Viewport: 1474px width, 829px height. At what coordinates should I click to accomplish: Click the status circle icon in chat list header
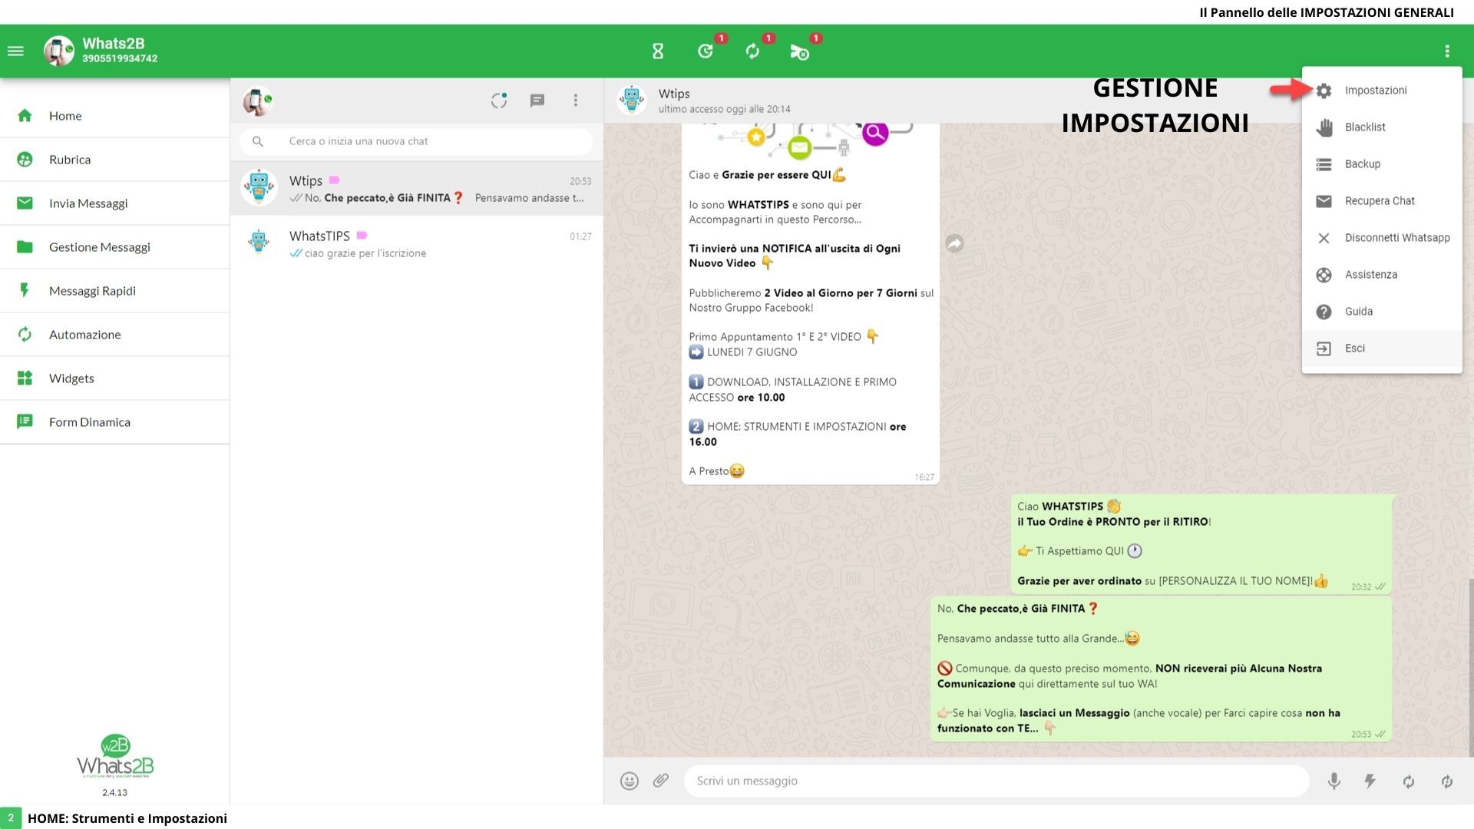[x=499, y=101]
